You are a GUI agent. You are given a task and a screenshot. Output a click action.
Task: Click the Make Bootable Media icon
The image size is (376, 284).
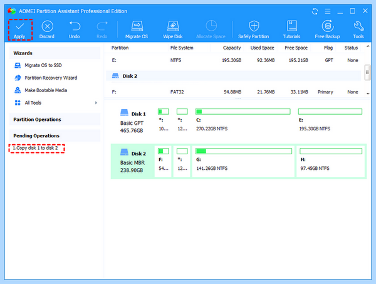coord(18,90)
